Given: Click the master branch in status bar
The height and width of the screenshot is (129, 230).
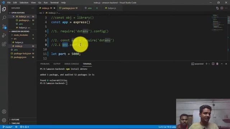Looking at the screenshot, I should (7, 127).
